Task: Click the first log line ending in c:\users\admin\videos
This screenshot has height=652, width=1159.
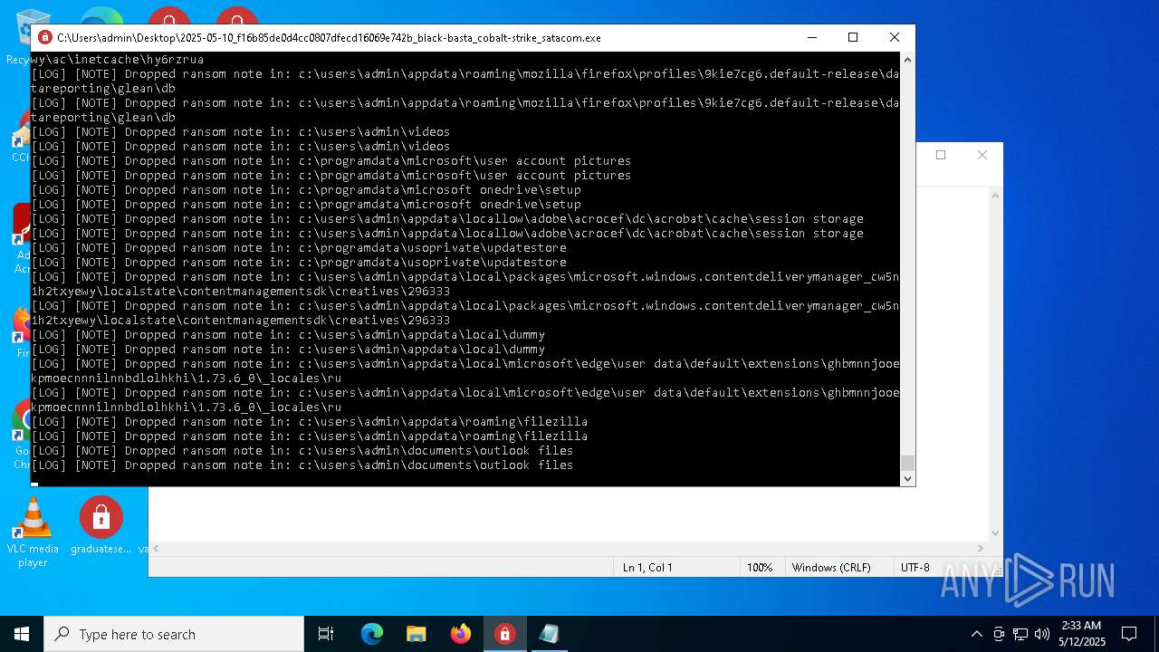Action: 240,132
